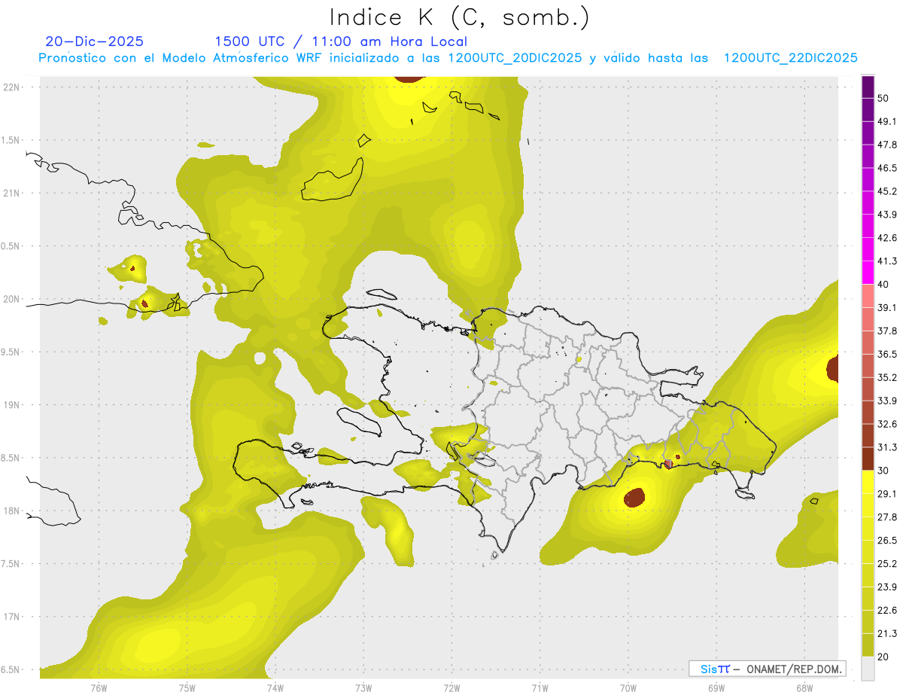This screenshot has width=903, height=698.
Task: Click the "1500 UTC / 11:00 am Hora Local" time text
Action: (x=341, y=41)
